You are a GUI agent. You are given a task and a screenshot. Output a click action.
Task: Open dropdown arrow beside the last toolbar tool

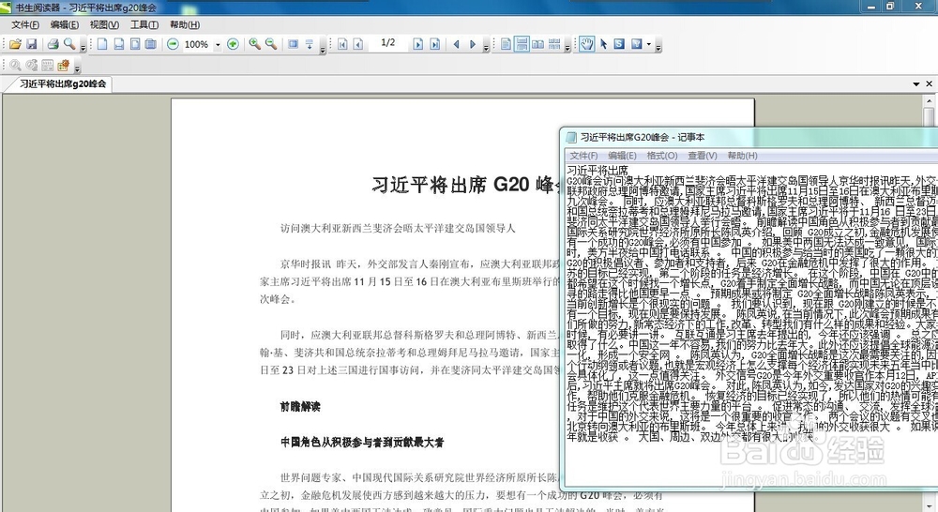tap(648, 44)
